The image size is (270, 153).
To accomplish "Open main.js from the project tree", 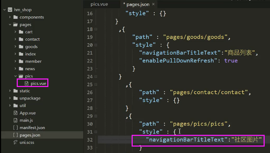I will 26,120.
